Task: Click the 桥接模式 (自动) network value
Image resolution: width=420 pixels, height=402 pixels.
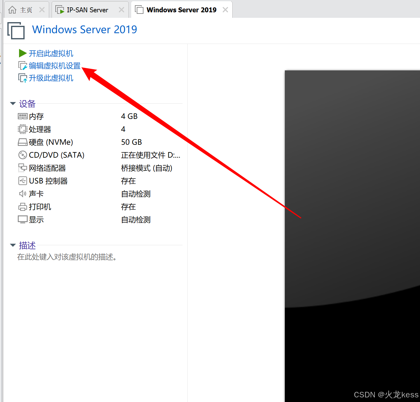Action: [147, 168]
